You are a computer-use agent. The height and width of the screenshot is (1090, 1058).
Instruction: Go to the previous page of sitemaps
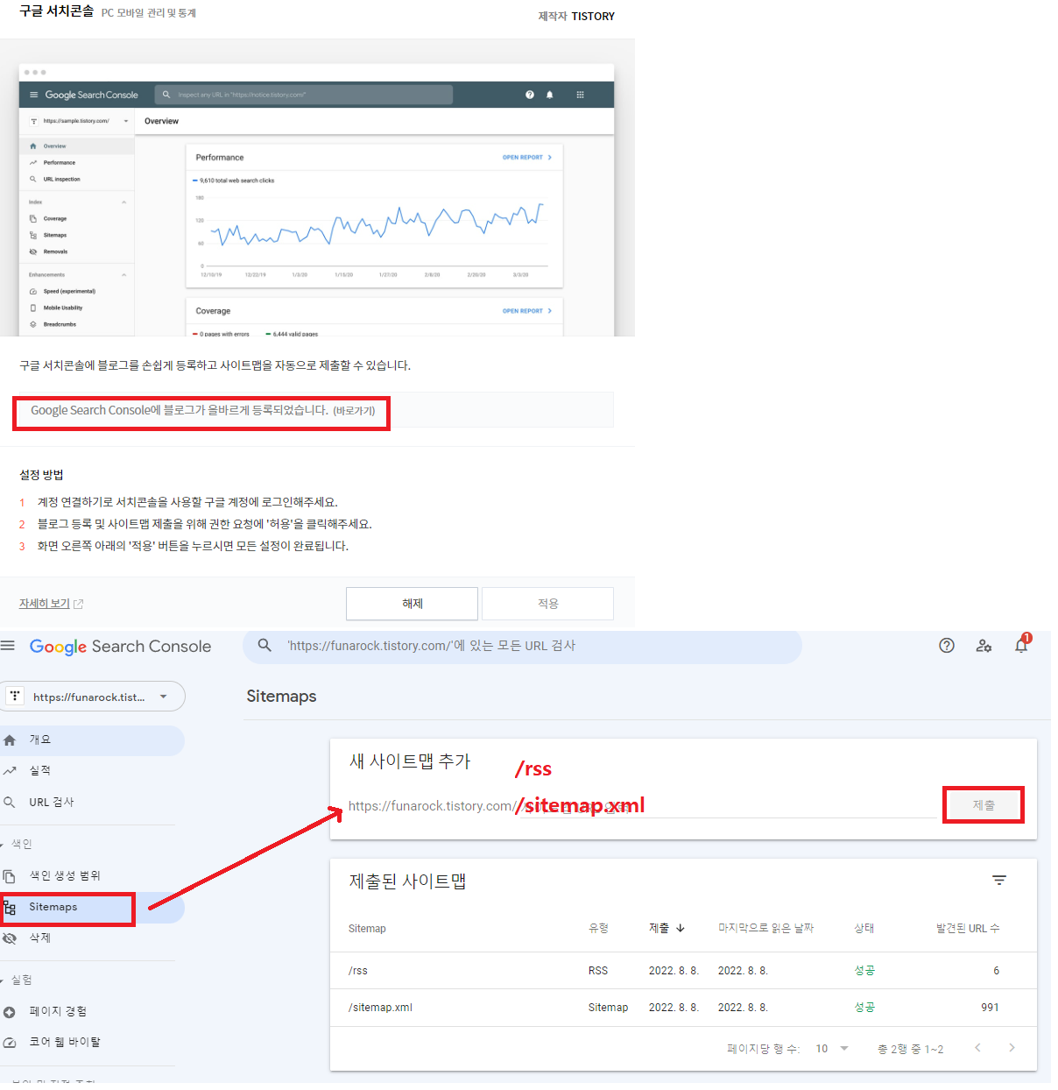pos(977,1048)
